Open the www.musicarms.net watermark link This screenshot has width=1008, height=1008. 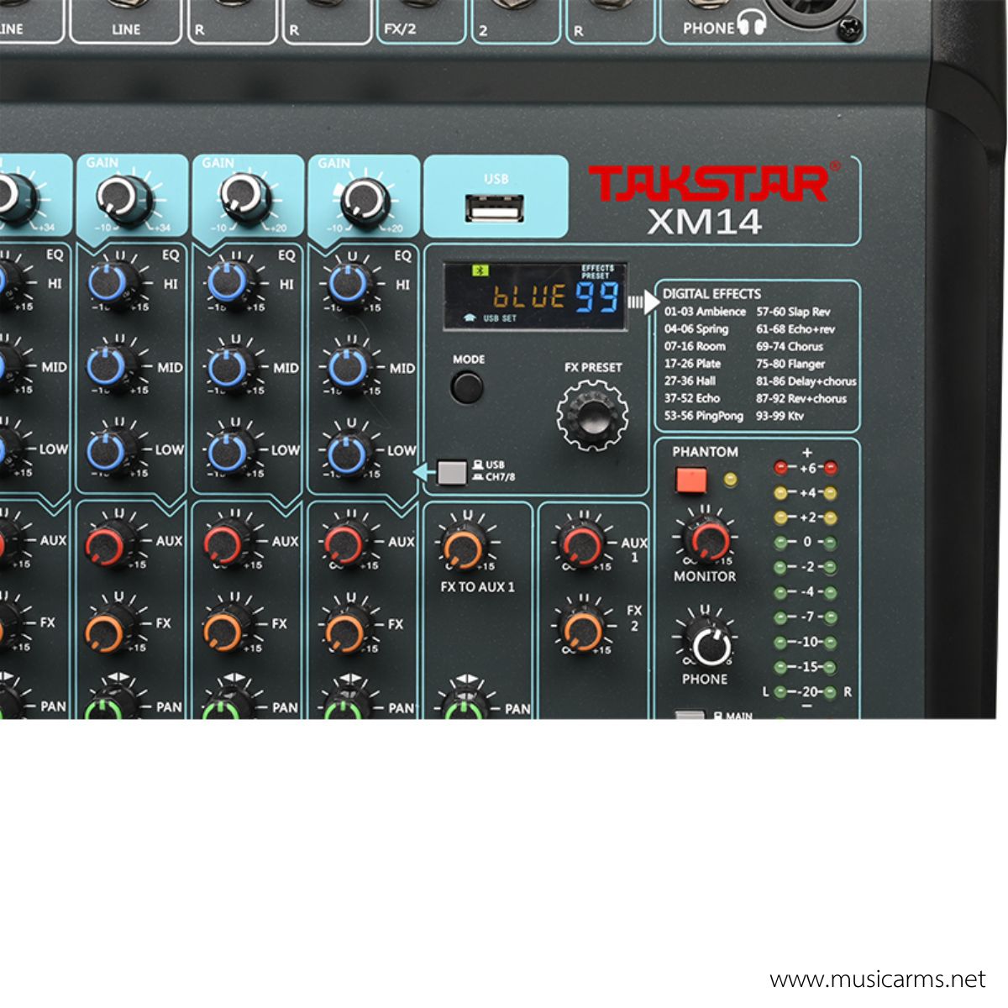(877, 979)
